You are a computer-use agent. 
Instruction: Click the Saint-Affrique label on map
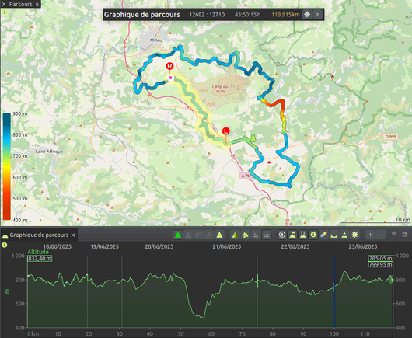(49, 152)
